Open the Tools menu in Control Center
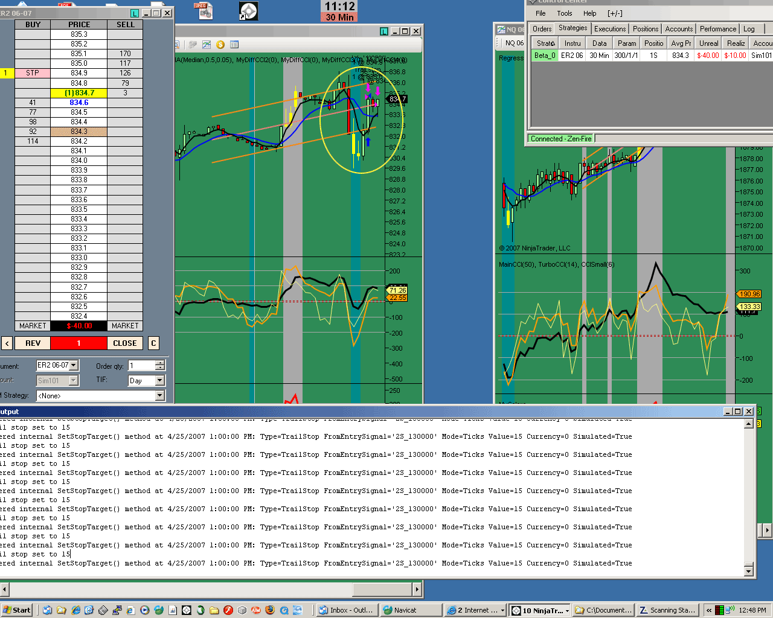This screenshot has height=618, width=773. click(x=565, y=13)
